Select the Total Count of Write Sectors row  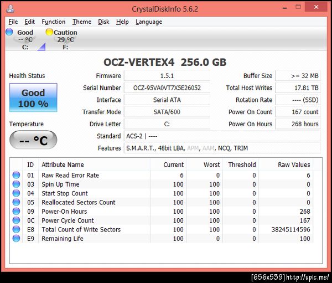click(x=162, y=229)
